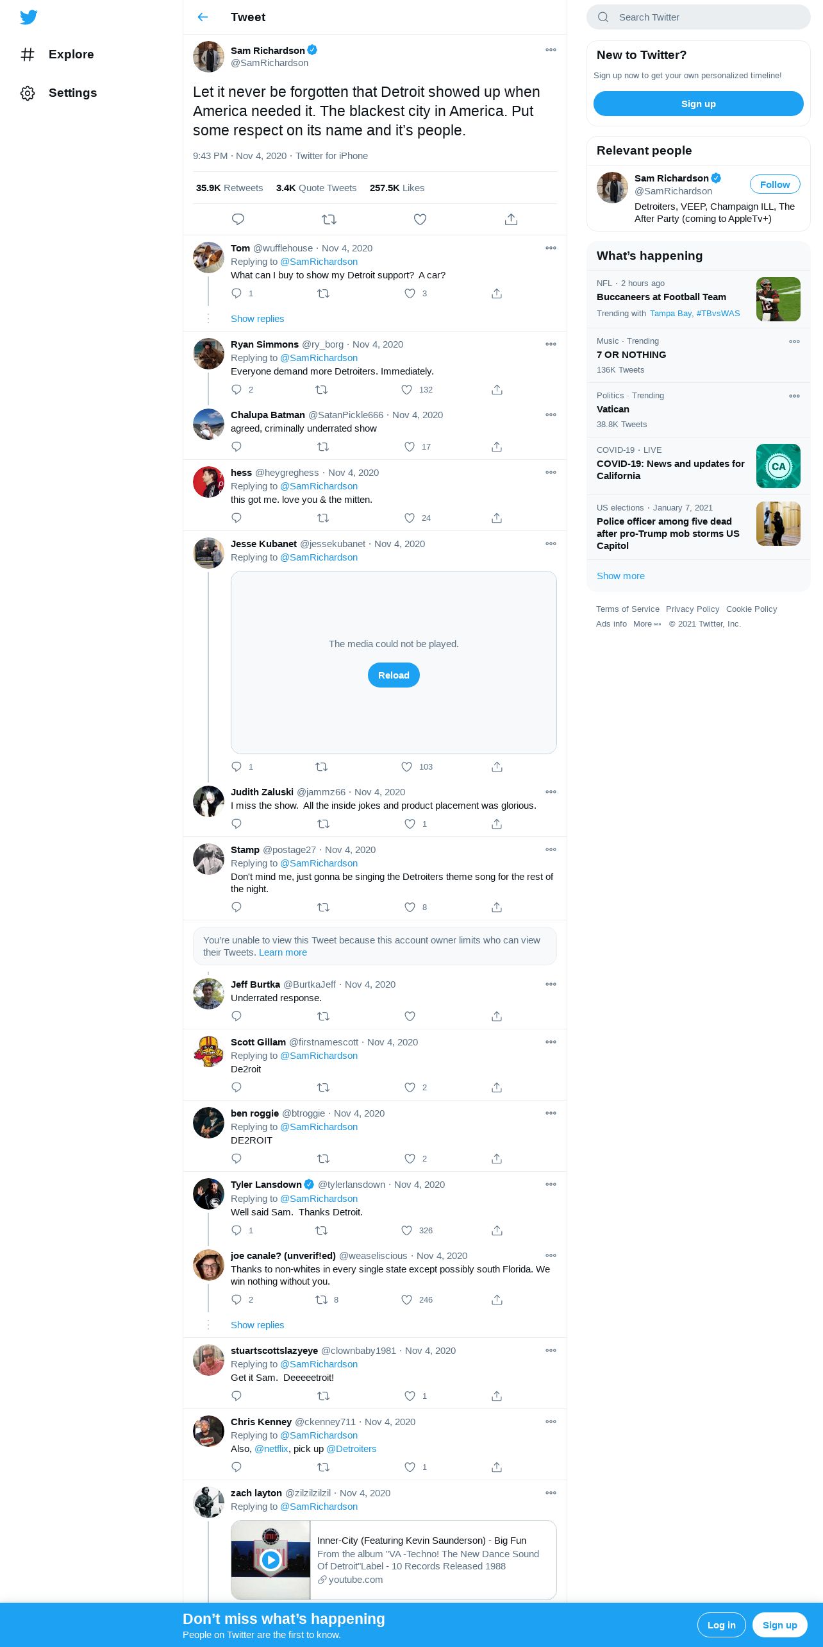Reload the unplayable media

pos(394,675)
